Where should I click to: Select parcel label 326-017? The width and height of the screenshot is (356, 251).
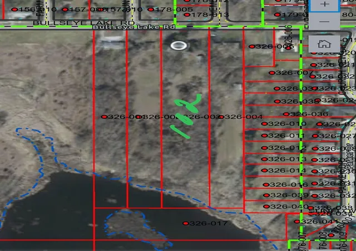pos(209,223)
